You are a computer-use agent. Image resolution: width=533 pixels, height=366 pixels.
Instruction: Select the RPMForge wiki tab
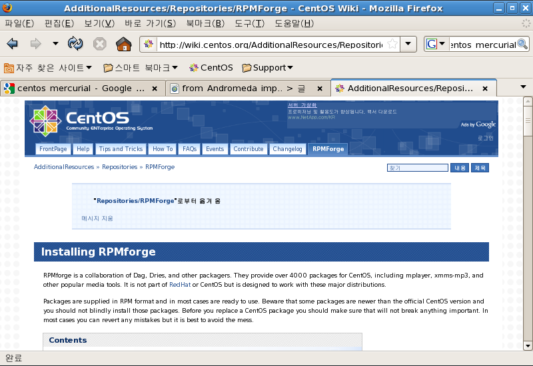pos(328,149)
